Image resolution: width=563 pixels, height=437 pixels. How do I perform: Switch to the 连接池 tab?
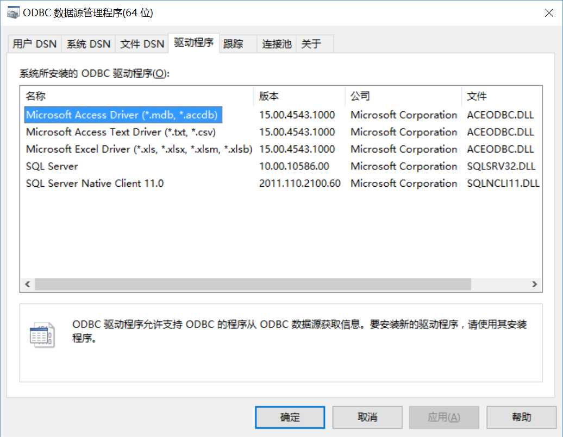[x=277, y=44]
